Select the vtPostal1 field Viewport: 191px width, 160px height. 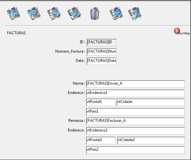[101, 102]
